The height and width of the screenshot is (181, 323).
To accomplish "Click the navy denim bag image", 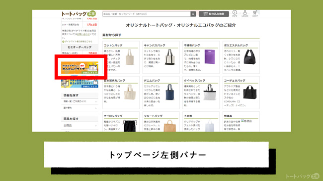I will click(x=170, y=92).
